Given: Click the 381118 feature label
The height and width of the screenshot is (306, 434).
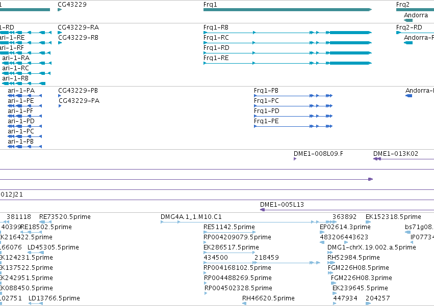Looking at the screenshot, I should [x=19, y=217].
